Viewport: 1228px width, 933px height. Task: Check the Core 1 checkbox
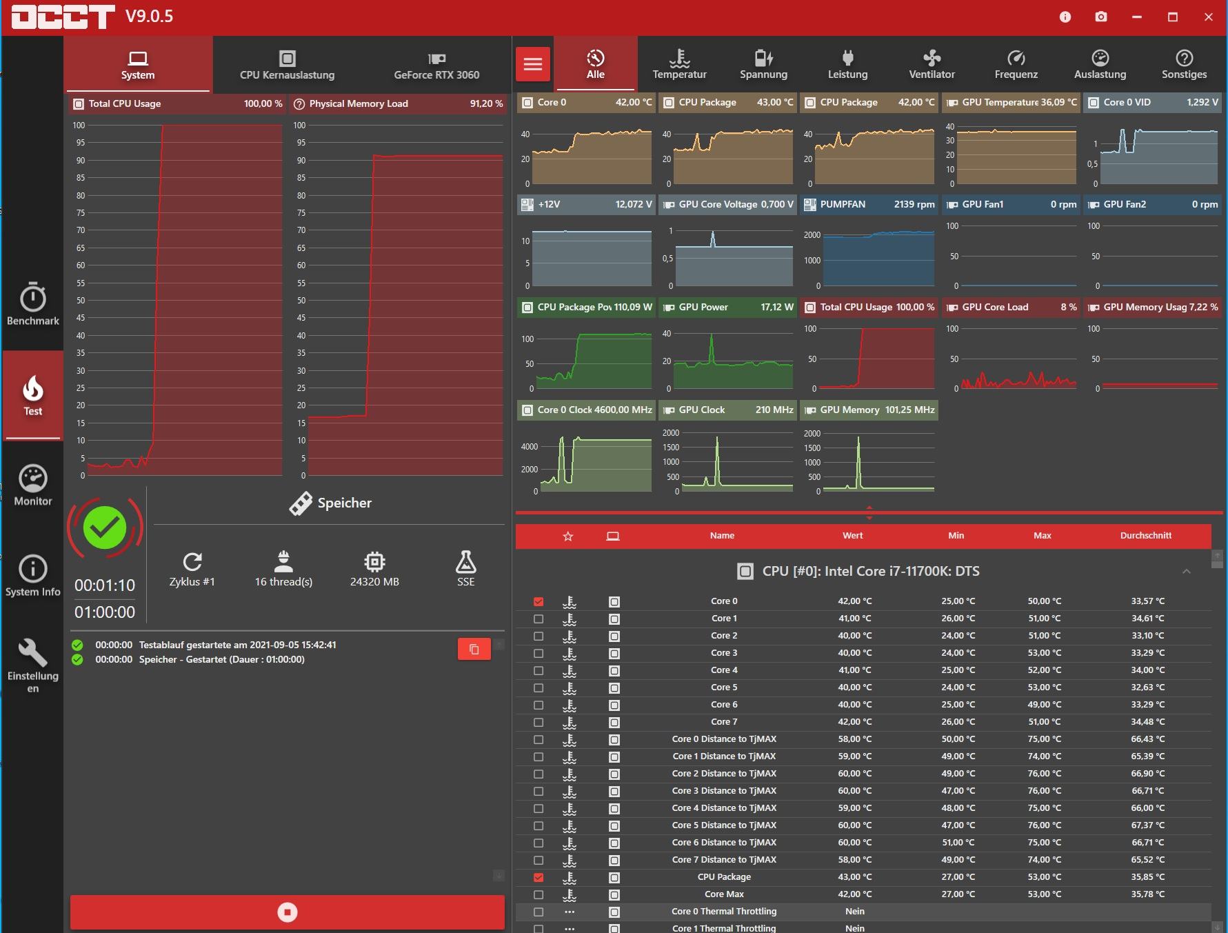pyautogui.click(x=538, y=619)
